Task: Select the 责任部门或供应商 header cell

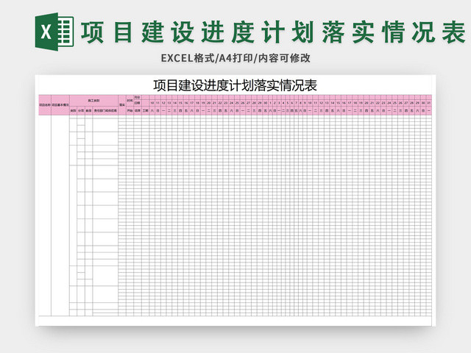Action: (105, 110)
